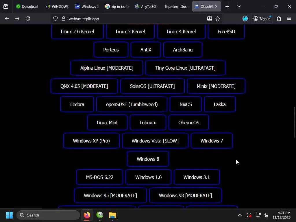Open Lubuntu
This screenshot has height=222, width=296.
[x=148, y=123]
